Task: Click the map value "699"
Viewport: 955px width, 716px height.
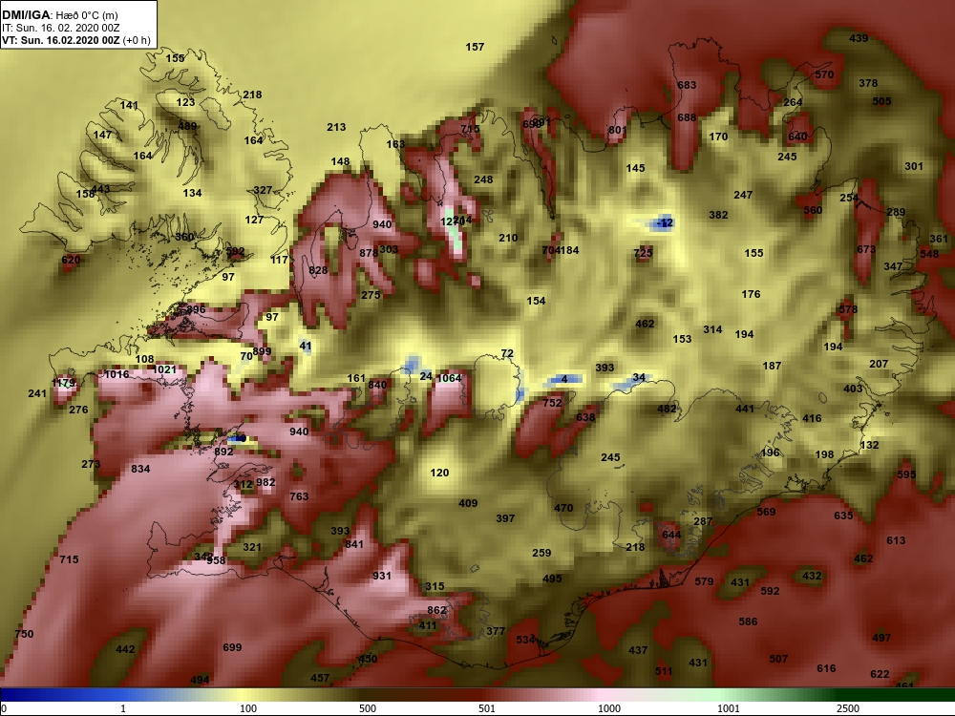Action: click(232, 647)
